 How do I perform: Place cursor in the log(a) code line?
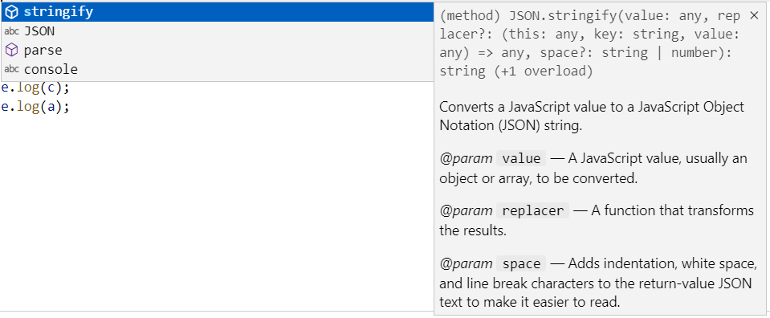tap(35, 107)
